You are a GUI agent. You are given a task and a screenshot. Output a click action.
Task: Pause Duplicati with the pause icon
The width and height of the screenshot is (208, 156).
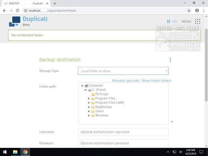tap(168, 21)
